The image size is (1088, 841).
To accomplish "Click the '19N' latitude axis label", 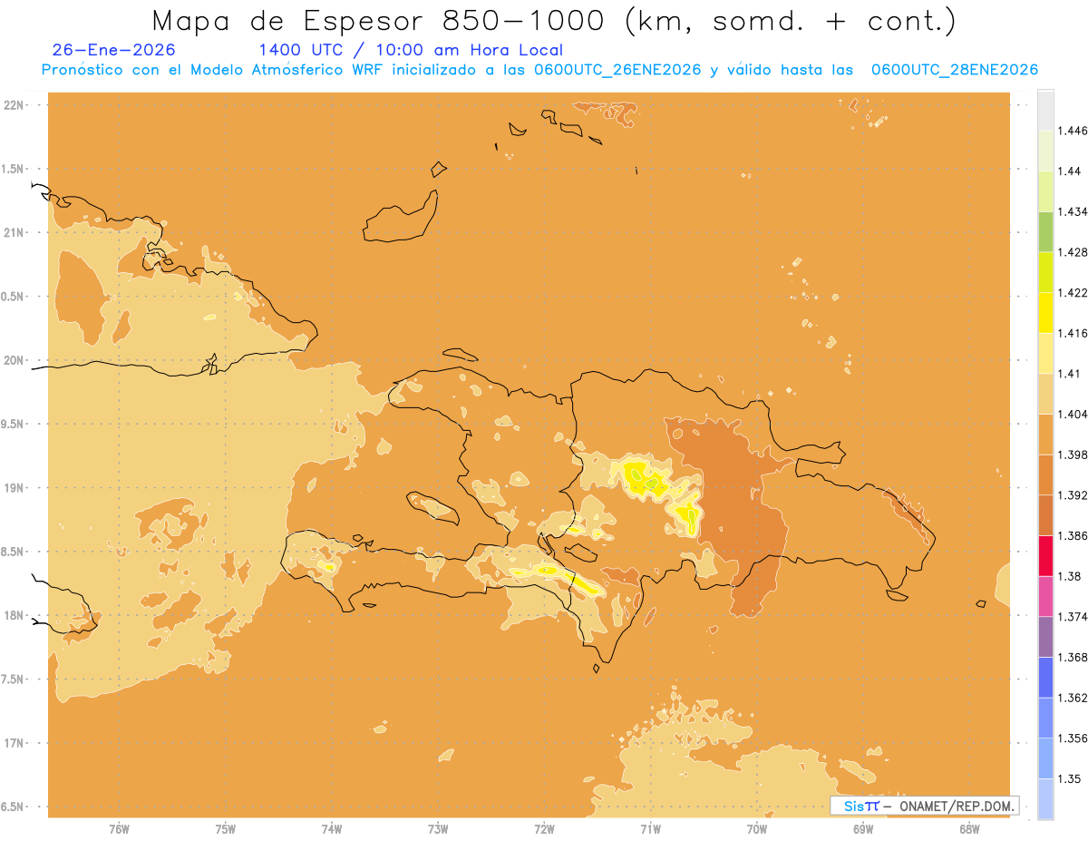I will pos(14,488).
